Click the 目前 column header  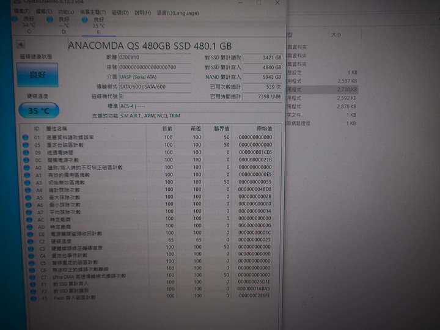coord(167,128)
